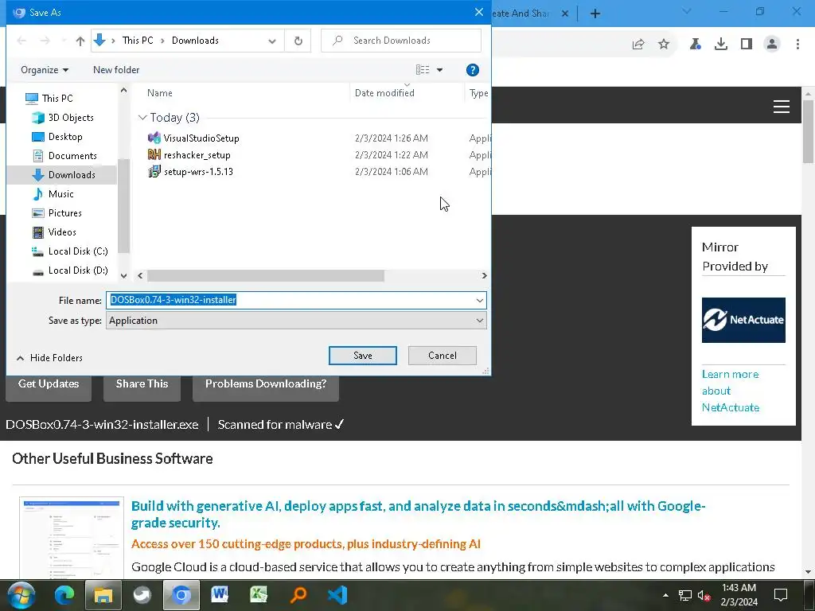
Task: Go up one folder level in Save As
Action: coord(80,41)
